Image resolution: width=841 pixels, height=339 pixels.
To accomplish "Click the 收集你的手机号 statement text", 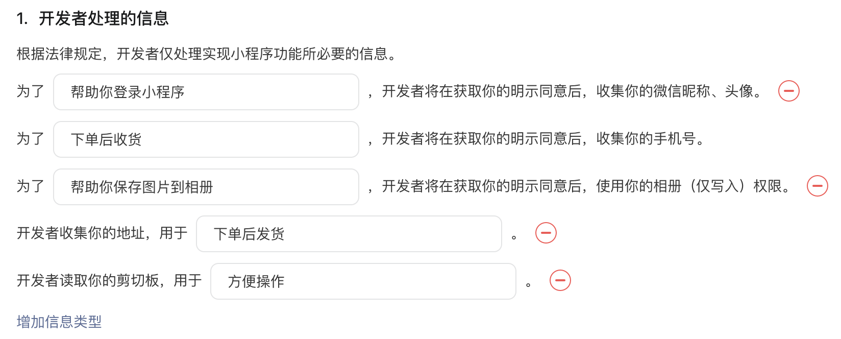I will (x=647, y=138).
